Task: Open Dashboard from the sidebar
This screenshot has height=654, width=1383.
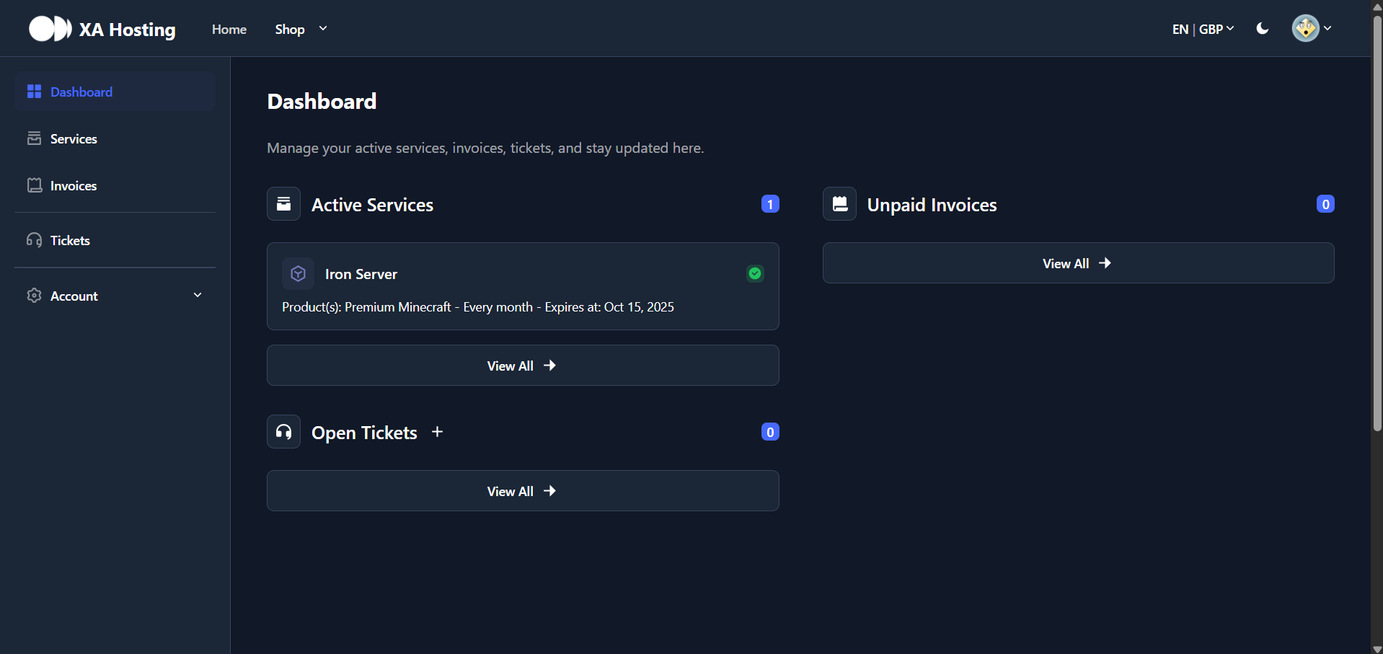Action: [81, 92]
